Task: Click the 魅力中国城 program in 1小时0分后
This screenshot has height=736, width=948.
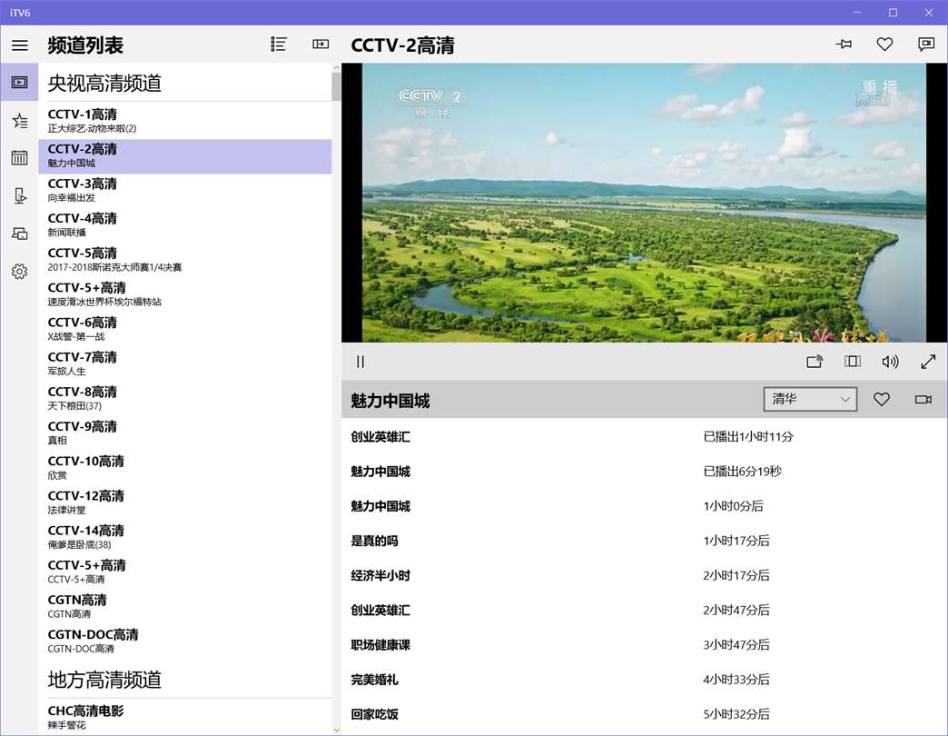Action: coord(645,506)
